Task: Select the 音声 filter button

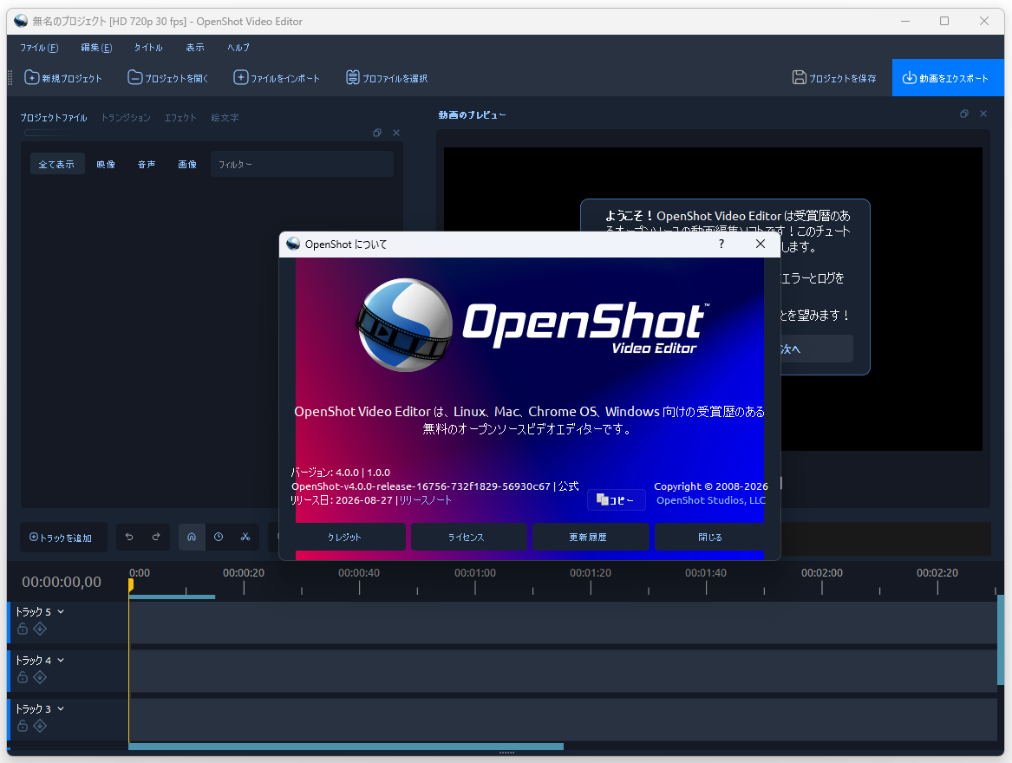Action: [x=147, y=164]
